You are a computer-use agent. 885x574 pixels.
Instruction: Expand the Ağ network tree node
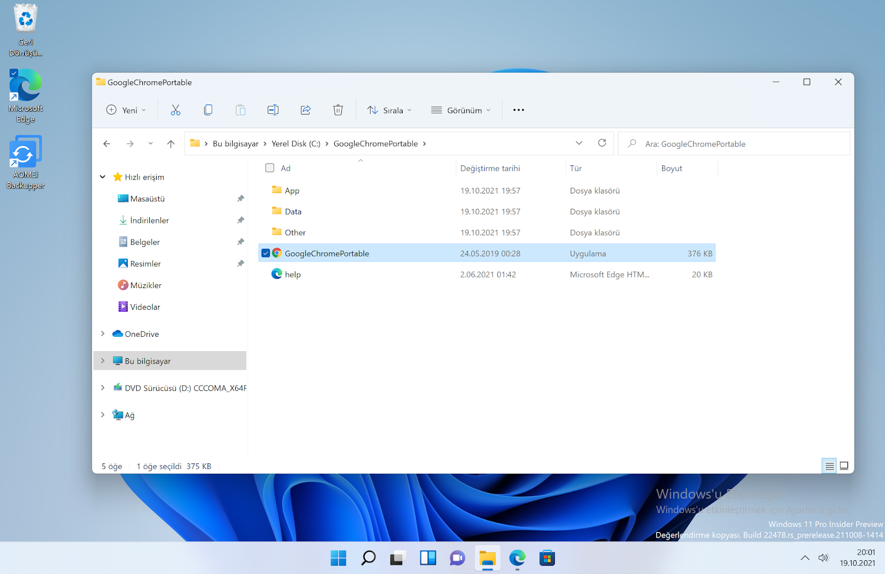coord(102,415)
